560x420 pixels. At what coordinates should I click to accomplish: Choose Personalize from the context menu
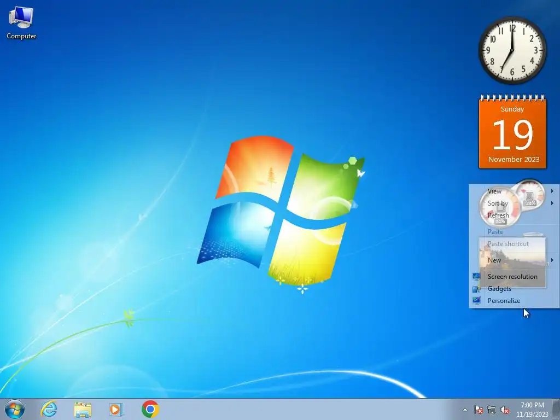(x=514, y=301)
